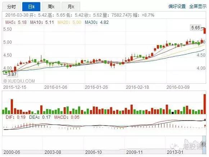Click the 2016-01-26 date axis label
This screenshot has height=157, width=209.
(x=96, y=87)
